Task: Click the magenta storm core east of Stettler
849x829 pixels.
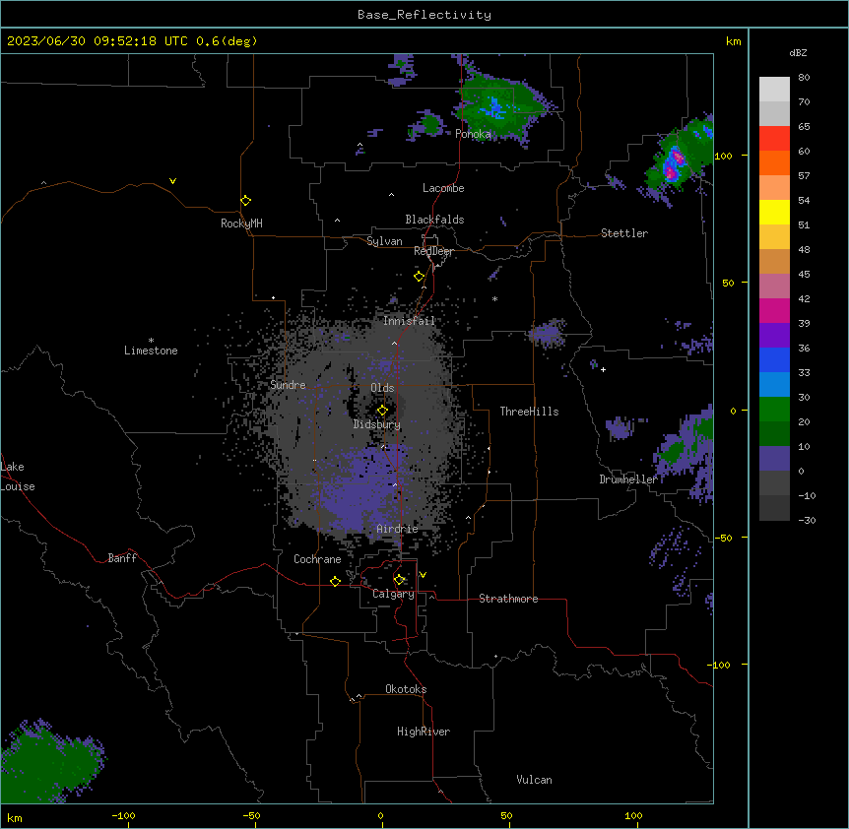Action: coord(674,164)
